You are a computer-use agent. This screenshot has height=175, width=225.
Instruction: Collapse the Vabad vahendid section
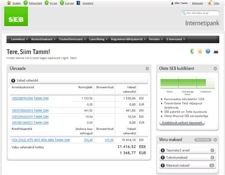[x=13, y=80]
